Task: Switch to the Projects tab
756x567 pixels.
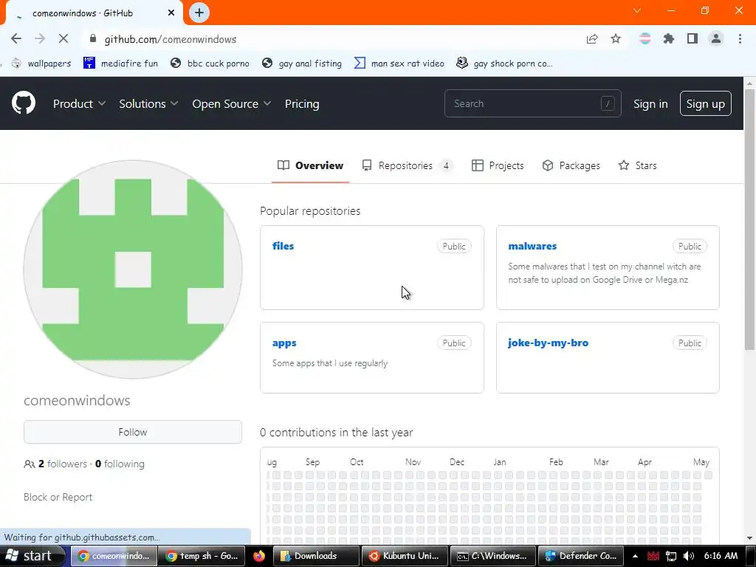Action: pyautogui.click(x=498, y=165)
